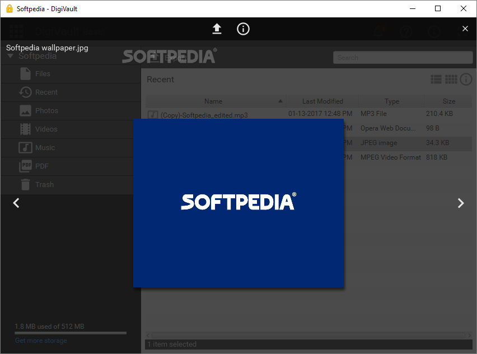Close the image preview overlay
Screen dimensions: 477x354
tap(465, 29)
